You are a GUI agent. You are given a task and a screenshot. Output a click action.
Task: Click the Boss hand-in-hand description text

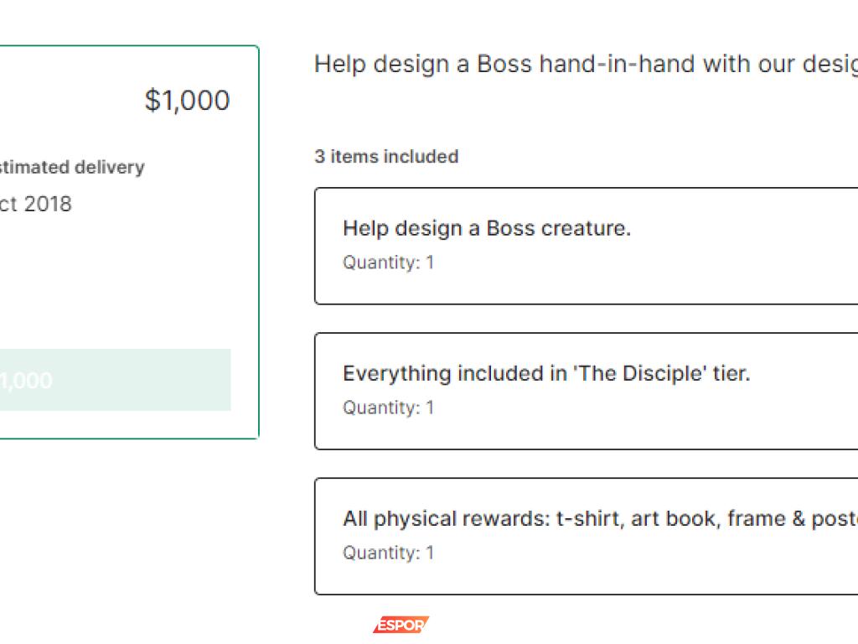point(585,65)
